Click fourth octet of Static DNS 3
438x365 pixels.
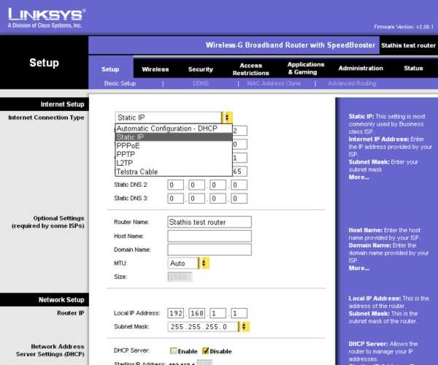click(x=239, y=199)
